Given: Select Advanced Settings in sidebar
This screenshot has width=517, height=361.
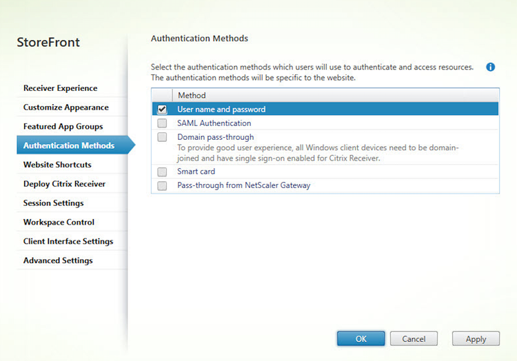Looking at the screenshot, I should coord(72,260).
